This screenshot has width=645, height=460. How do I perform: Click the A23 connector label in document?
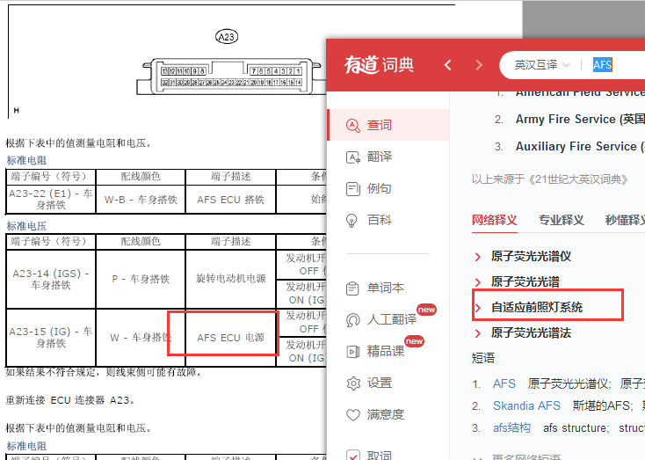[227, 37]
